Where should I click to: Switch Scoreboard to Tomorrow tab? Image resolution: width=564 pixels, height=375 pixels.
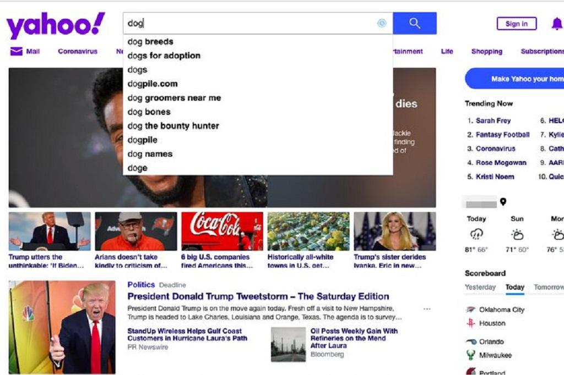coord(549,287)
